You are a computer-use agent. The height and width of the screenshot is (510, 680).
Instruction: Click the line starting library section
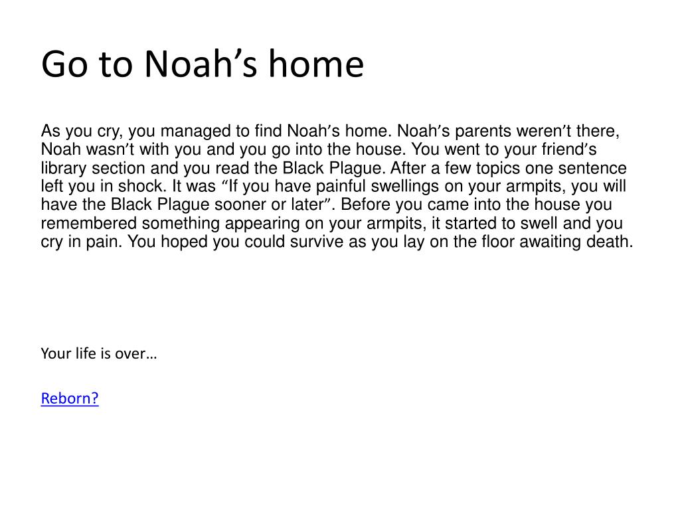pos(334,168)
